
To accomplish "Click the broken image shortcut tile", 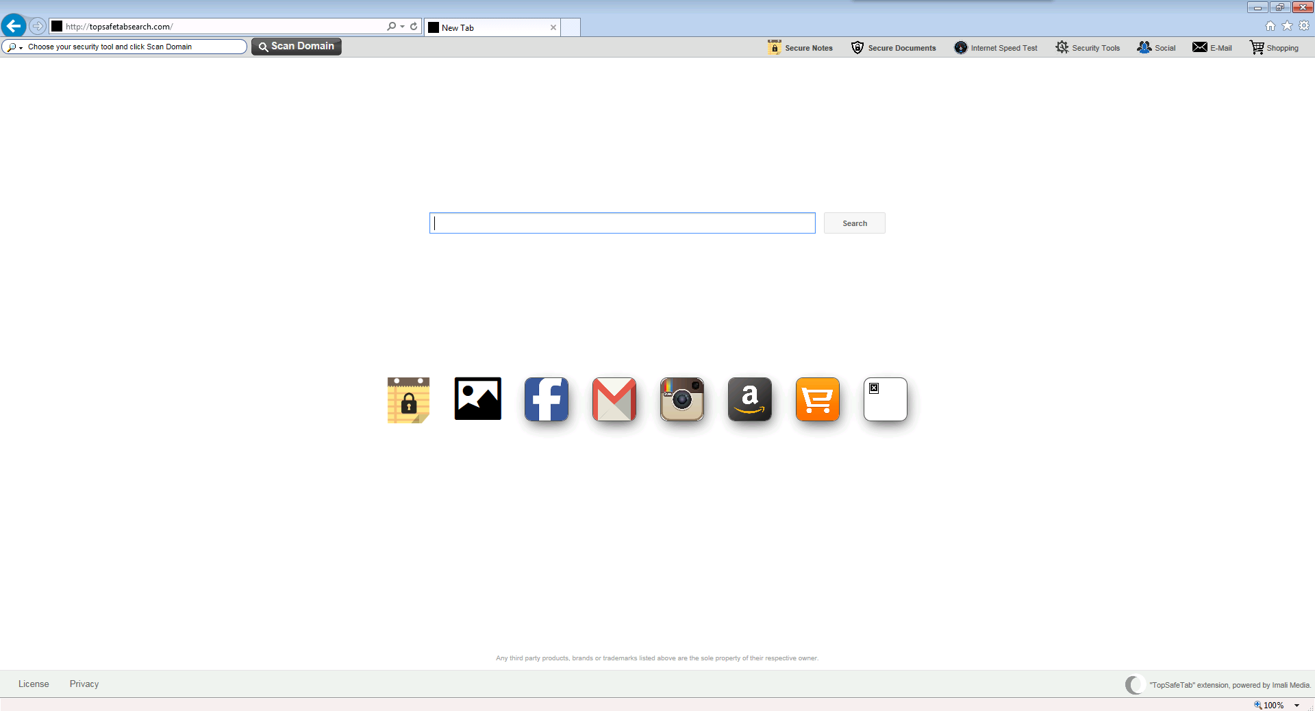I will point(886,399).
